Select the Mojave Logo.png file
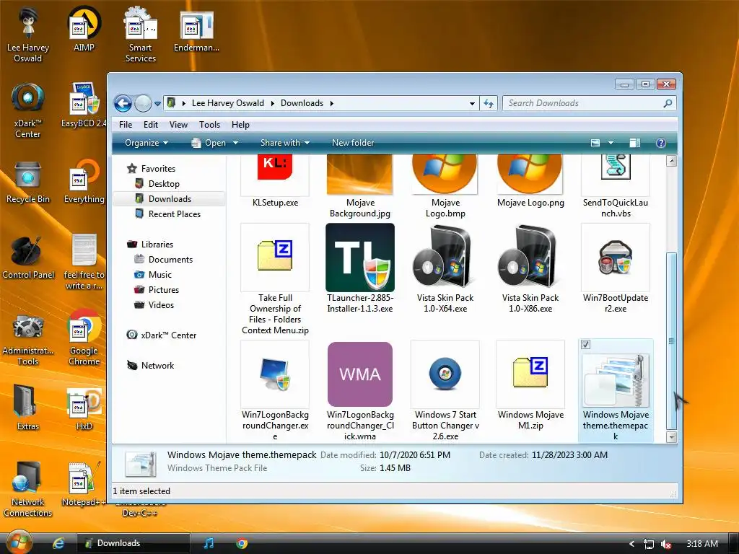 pos(530,175)
